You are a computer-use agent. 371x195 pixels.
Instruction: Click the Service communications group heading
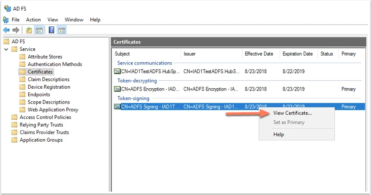click(145, 63)
